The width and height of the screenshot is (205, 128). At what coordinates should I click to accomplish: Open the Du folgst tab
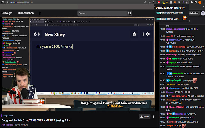click(7, 13)
